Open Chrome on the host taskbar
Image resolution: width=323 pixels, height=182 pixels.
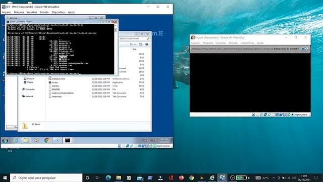point(191,177)
